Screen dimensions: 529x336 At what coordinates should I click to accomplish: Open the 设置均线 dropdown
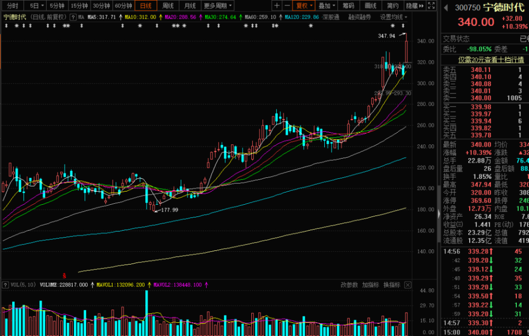coord(393,17)
